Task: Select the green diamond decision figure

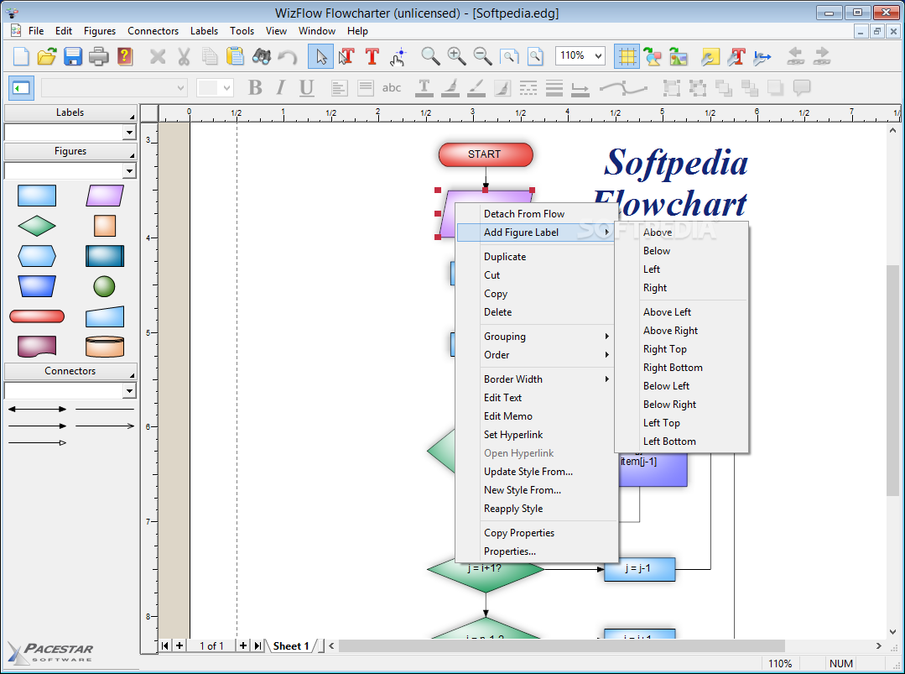Action: point(37,226)
